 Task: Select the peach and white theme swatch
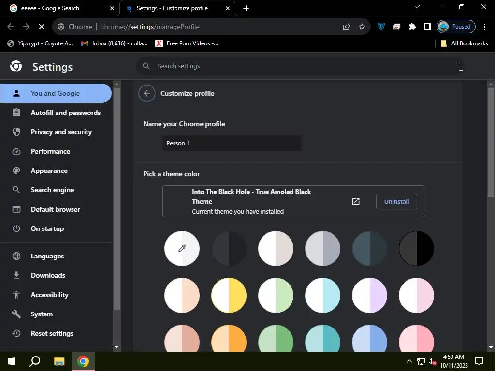[x=182, y=296]
